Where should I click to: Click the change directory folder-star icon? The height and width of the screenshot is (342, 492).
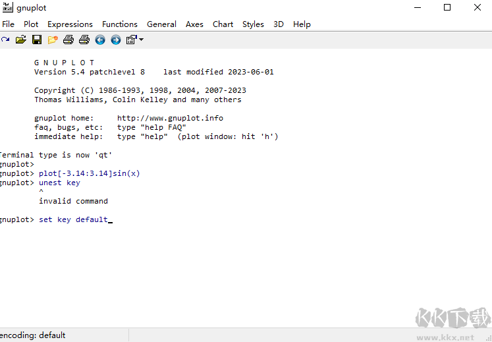(53, 40)
